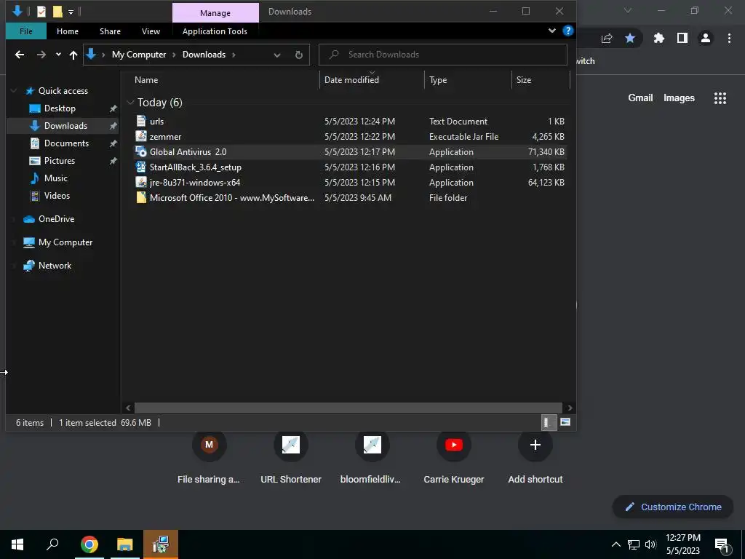Screen dimensions: 745x559
Task: Click the Manage contextual tab
Action: [x=215, y=13]
